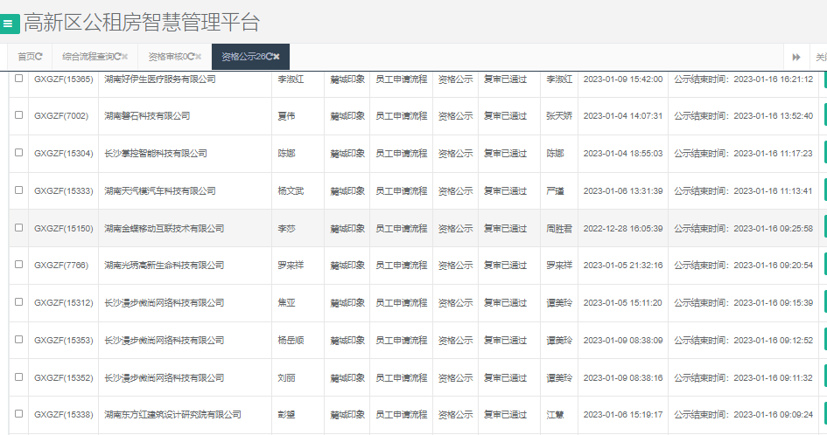Click handler name 张天娇
The width and height of the screenshot is (827, 435).
click(x=559, y=116)
